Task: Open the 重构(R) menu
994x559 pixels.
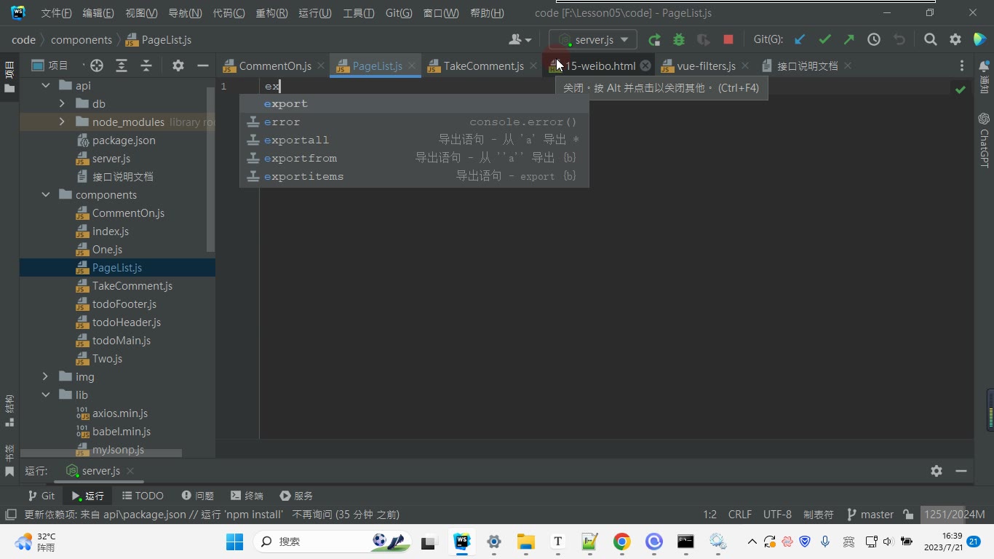Action: coord(271,13)
